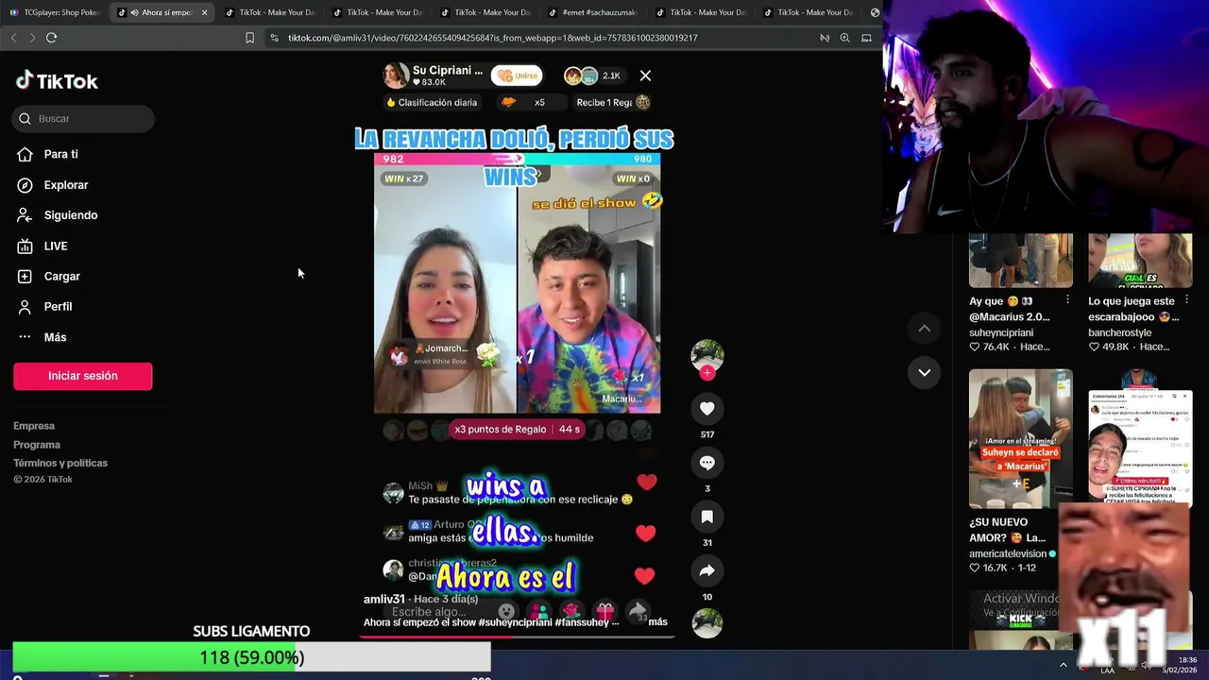Go back in browser history
The width and height of the screenshot is (1209, 680).
(x=13, y=38)
